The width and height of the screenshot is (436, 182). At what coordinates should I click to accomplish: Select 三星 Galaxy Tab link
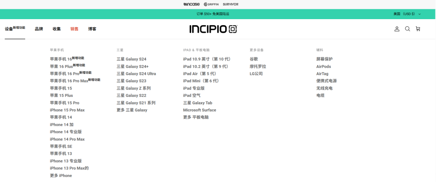[198, 103]
